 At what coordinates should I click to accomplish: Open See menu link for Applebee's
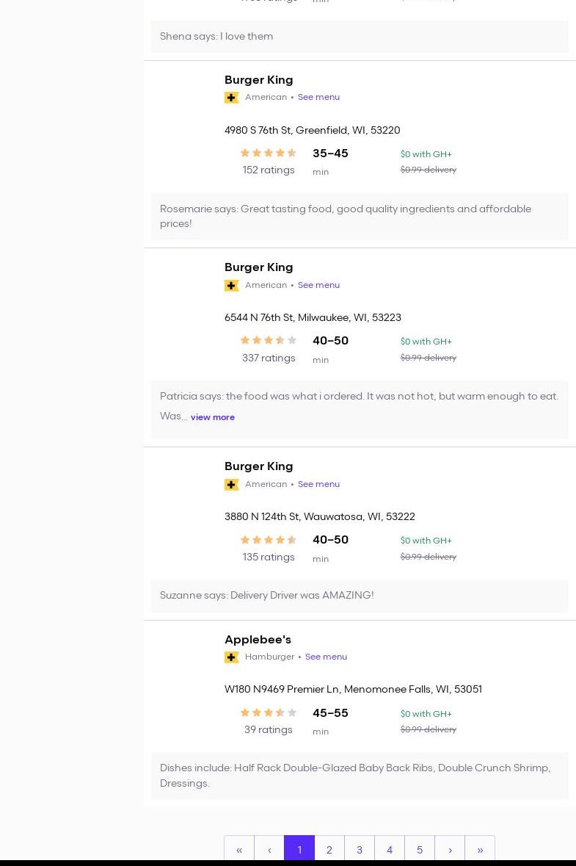click(326, 657)
